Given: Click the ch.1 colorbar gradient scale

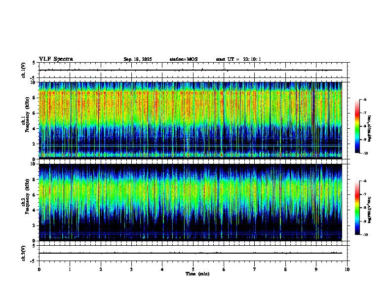Looking at the screenshot, I should tap(357, 126).
